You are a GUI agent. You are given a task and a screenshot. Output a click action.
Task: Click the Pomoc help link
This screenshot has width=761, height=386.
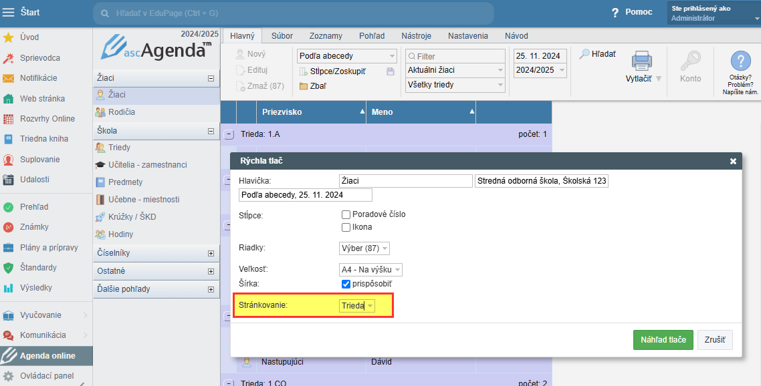coord(633,12)
